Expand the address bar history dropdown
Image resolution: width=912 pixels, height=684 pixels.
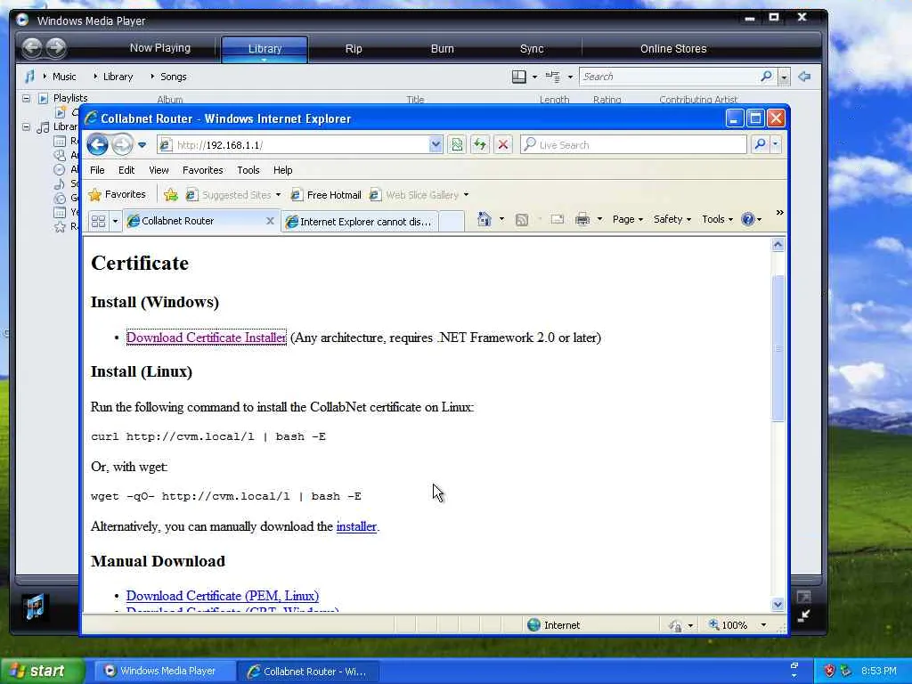point(436,145)
